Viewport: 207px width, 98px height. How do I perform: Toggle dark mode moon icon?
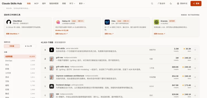coord(171,3)
